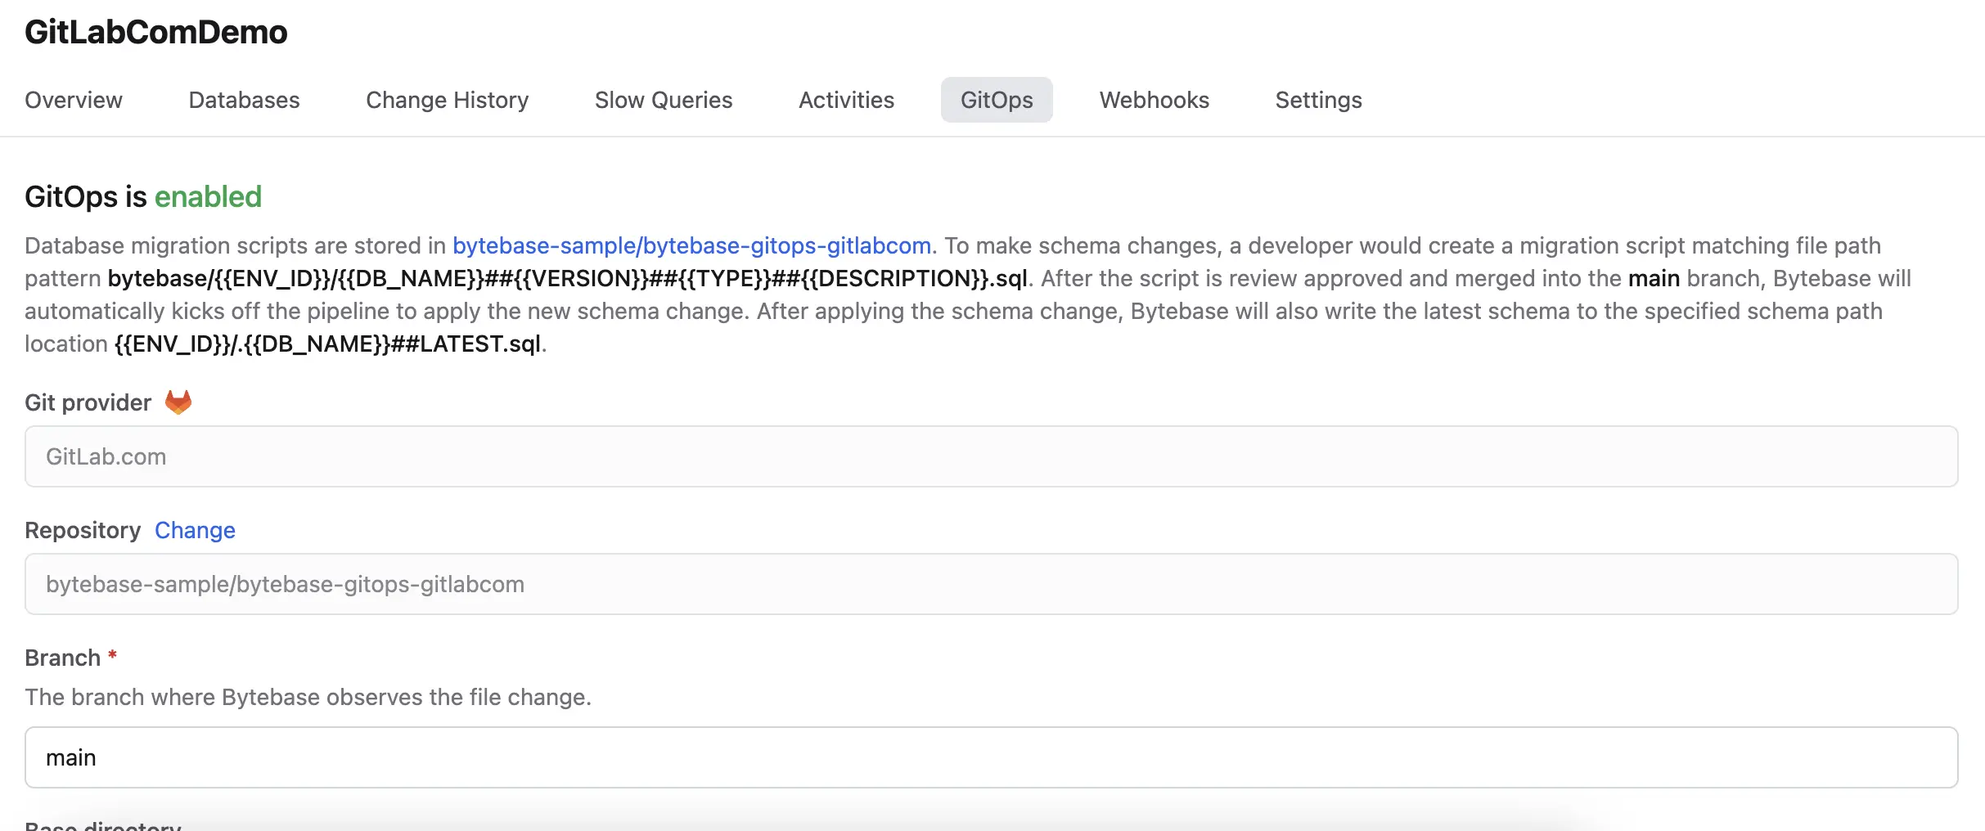Click the GitLab fox icon beside Git provider
Viewport: 1985px width, 831px height.
point(178,402)
